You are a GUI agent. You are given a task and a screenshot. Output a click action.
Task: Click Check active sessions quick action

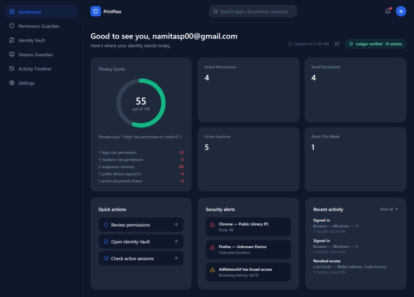[x=141, y=258]
